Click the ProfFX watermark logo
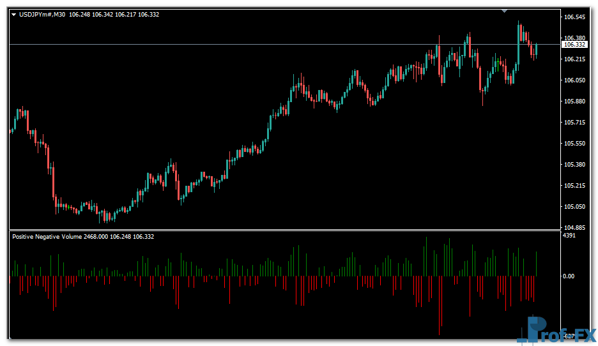 click(x=556, y=331)
